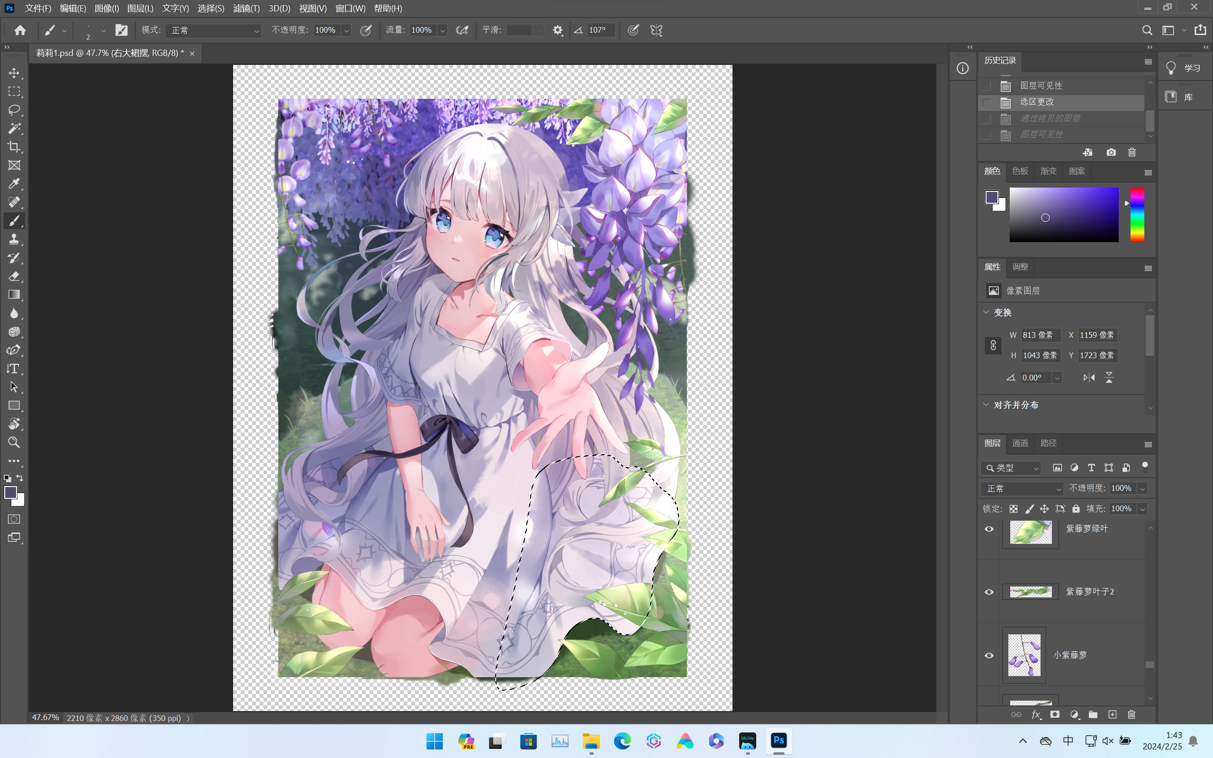1213x758 pixels.
Task: Select the Pen tool
Action: pyautogui.click(x=14, y=350)
